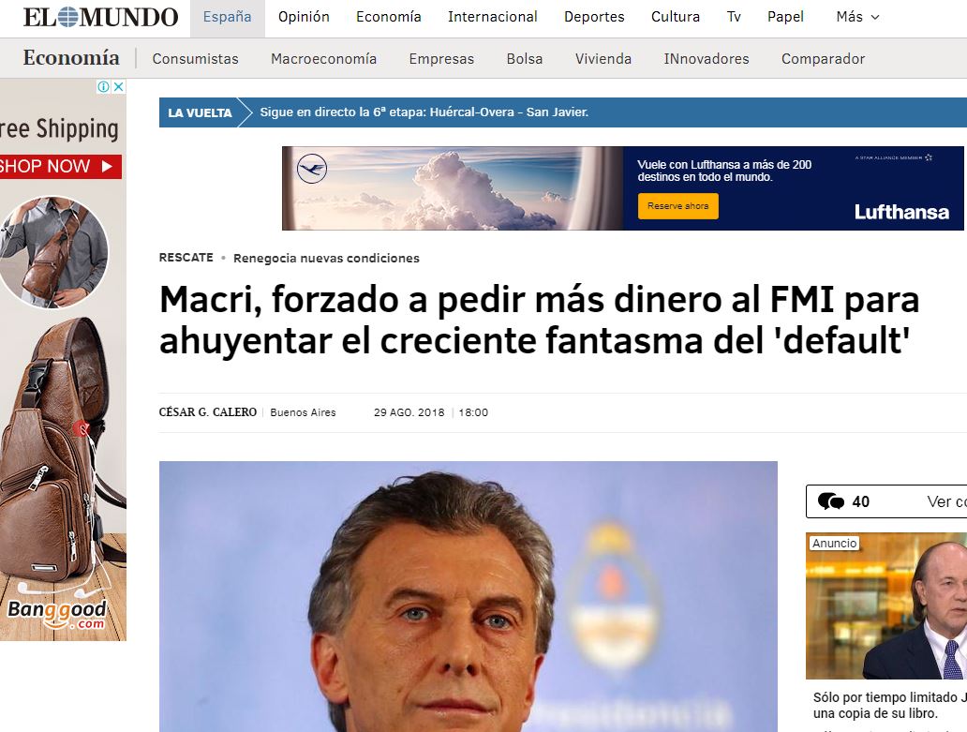Close the Banggood ad with X icon

[118, 87]
